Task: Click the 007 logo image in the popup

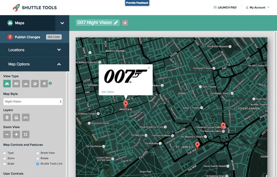Action: coord(126,76)
